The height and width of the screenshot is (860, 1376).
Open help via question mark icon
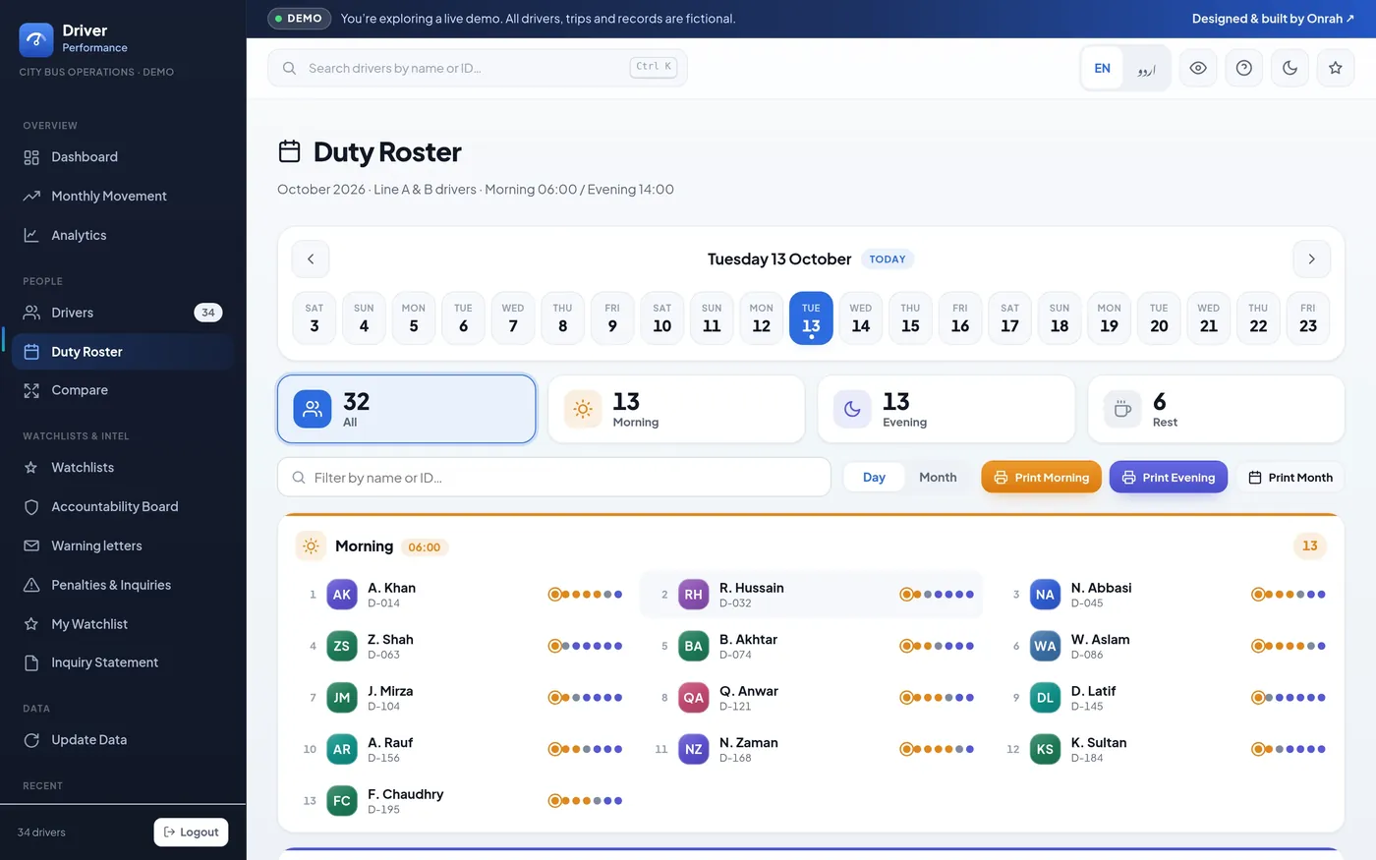[1244, 69]
